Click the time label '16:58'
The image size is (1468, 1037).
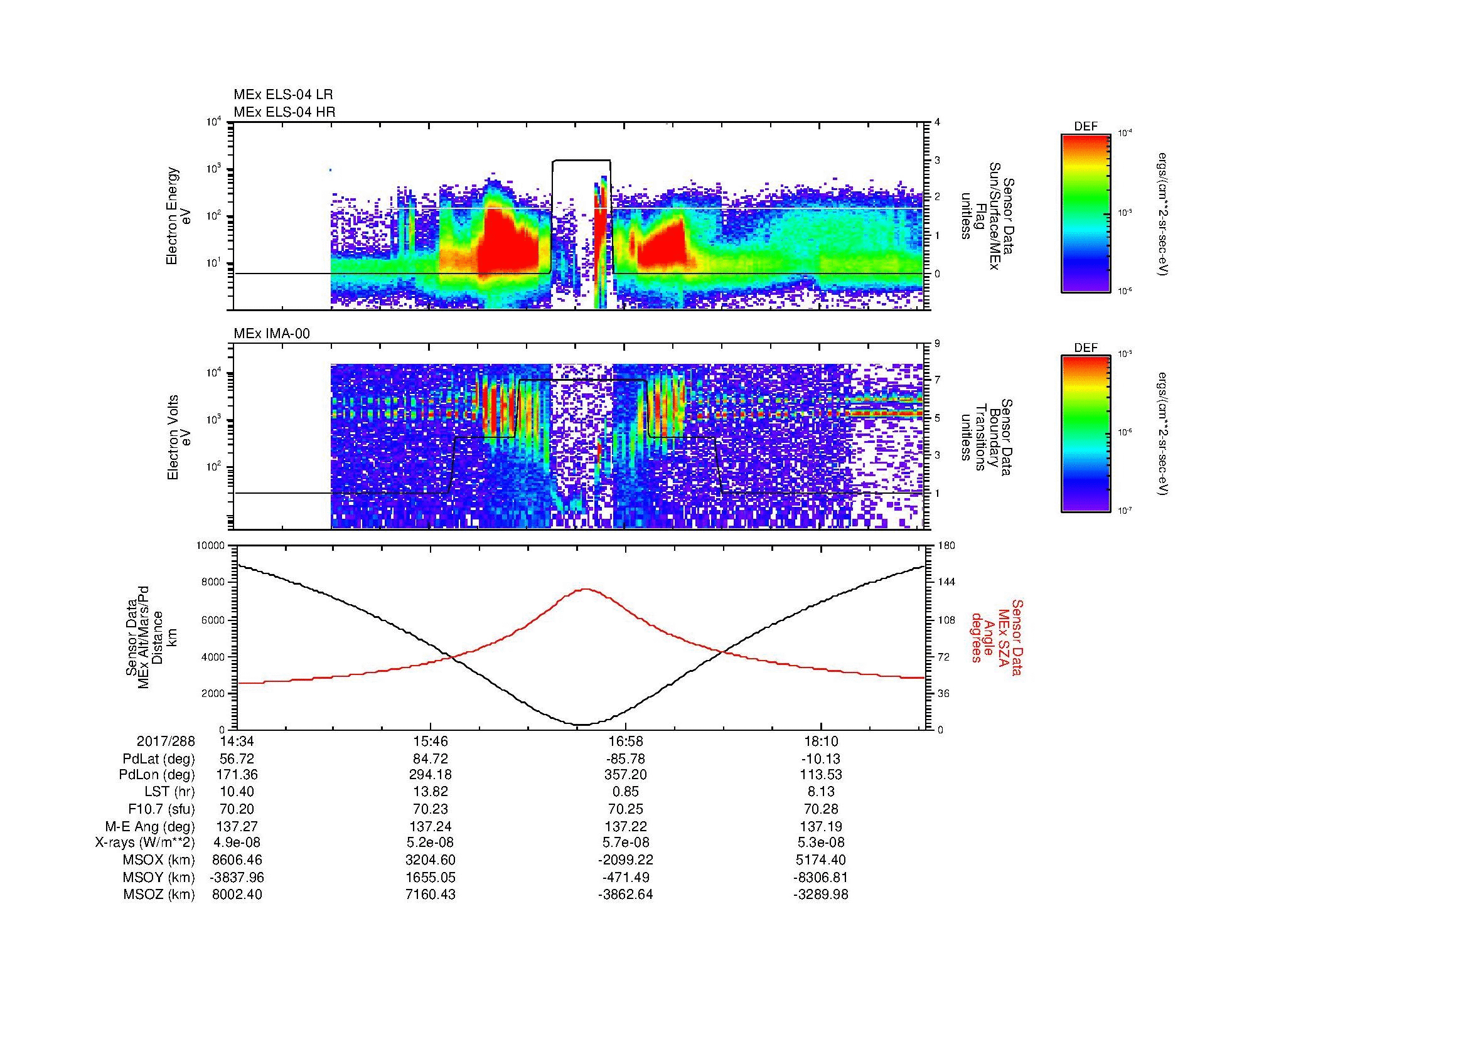[626, 741]
